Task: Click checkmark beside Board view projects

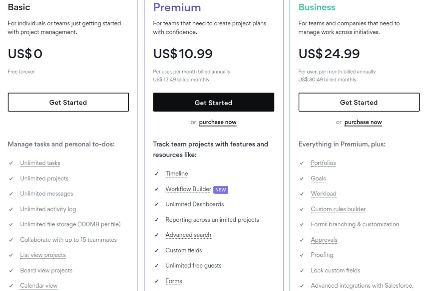Action: (x=11, y=271)
